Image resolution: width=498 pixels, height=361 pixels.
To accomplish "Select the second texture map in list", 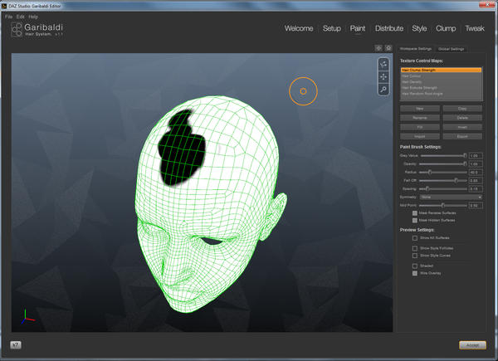I will pos(442,76).
